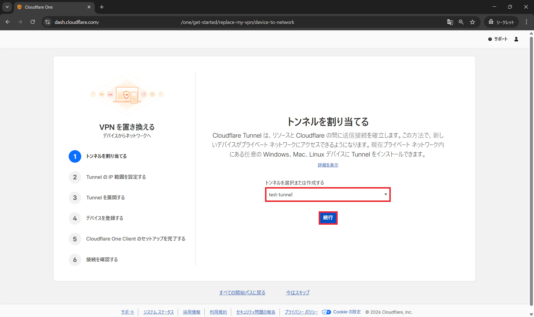
Task: Click the 今はスキップ link
Action: (x=298, y=293)
